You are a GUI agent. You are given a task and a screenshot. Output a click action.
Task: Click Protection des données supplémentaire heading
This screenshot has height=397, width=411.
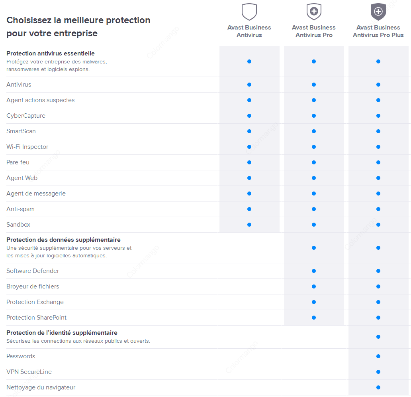[63, 240]
